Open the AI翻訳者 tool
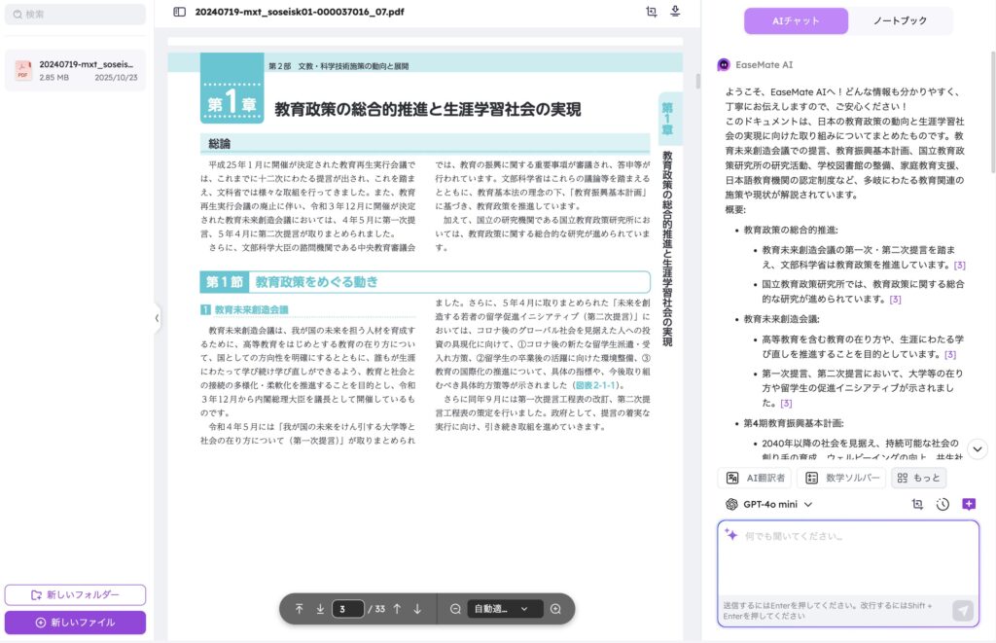 [x=754, y=478]
